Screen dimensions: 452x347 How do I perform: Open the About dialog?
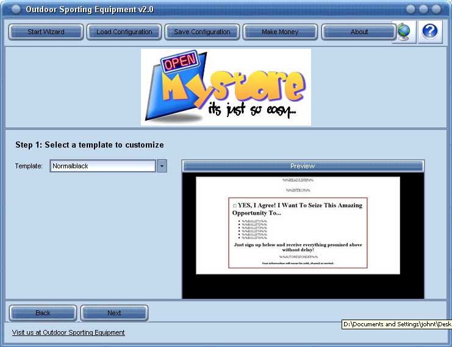359,32
